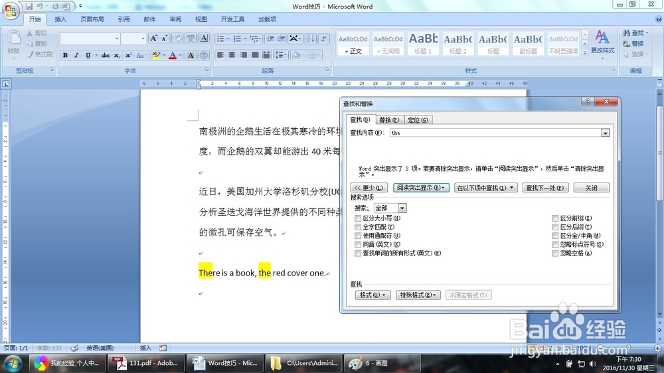Open the 特殊格式 dropdown button
The image size is (664, 373).
(418, 295)
